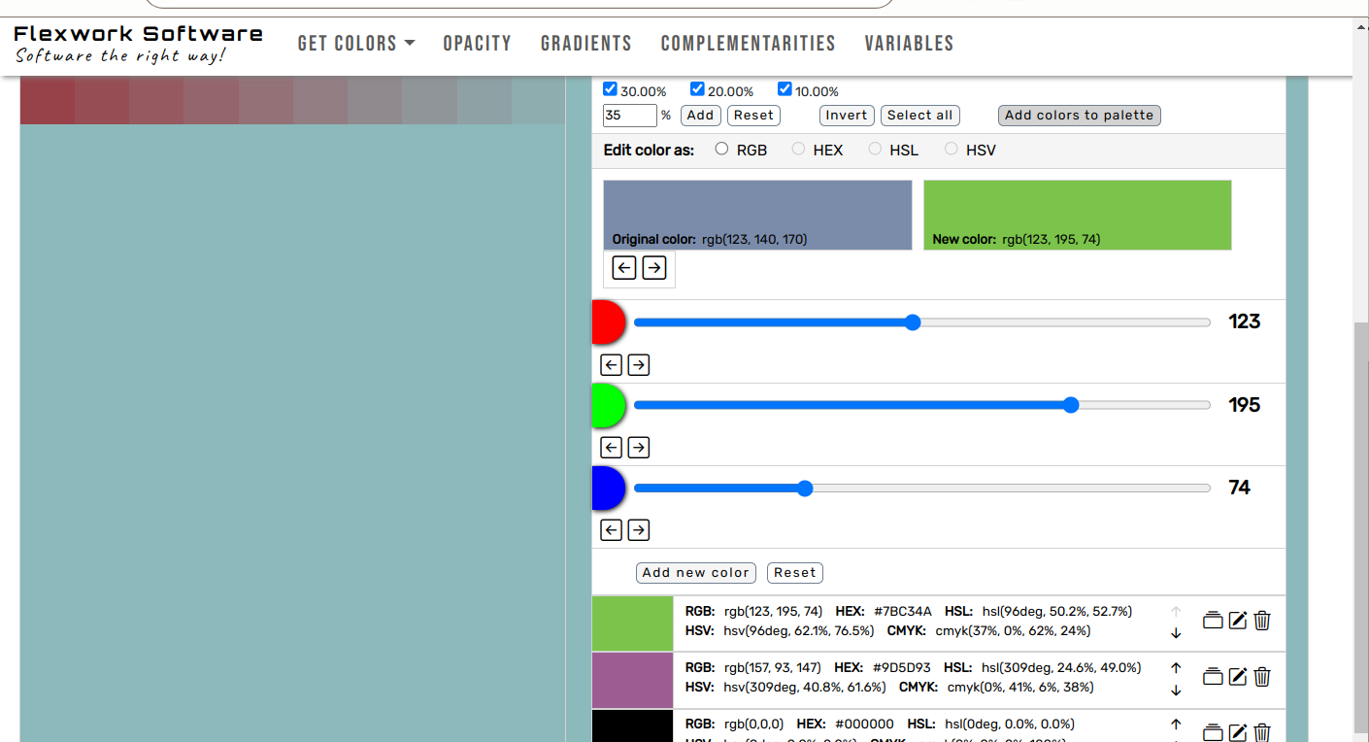Open shades icon for the #000000 row
This screenshot has height=742, width=1369.
click(1213, 732)
